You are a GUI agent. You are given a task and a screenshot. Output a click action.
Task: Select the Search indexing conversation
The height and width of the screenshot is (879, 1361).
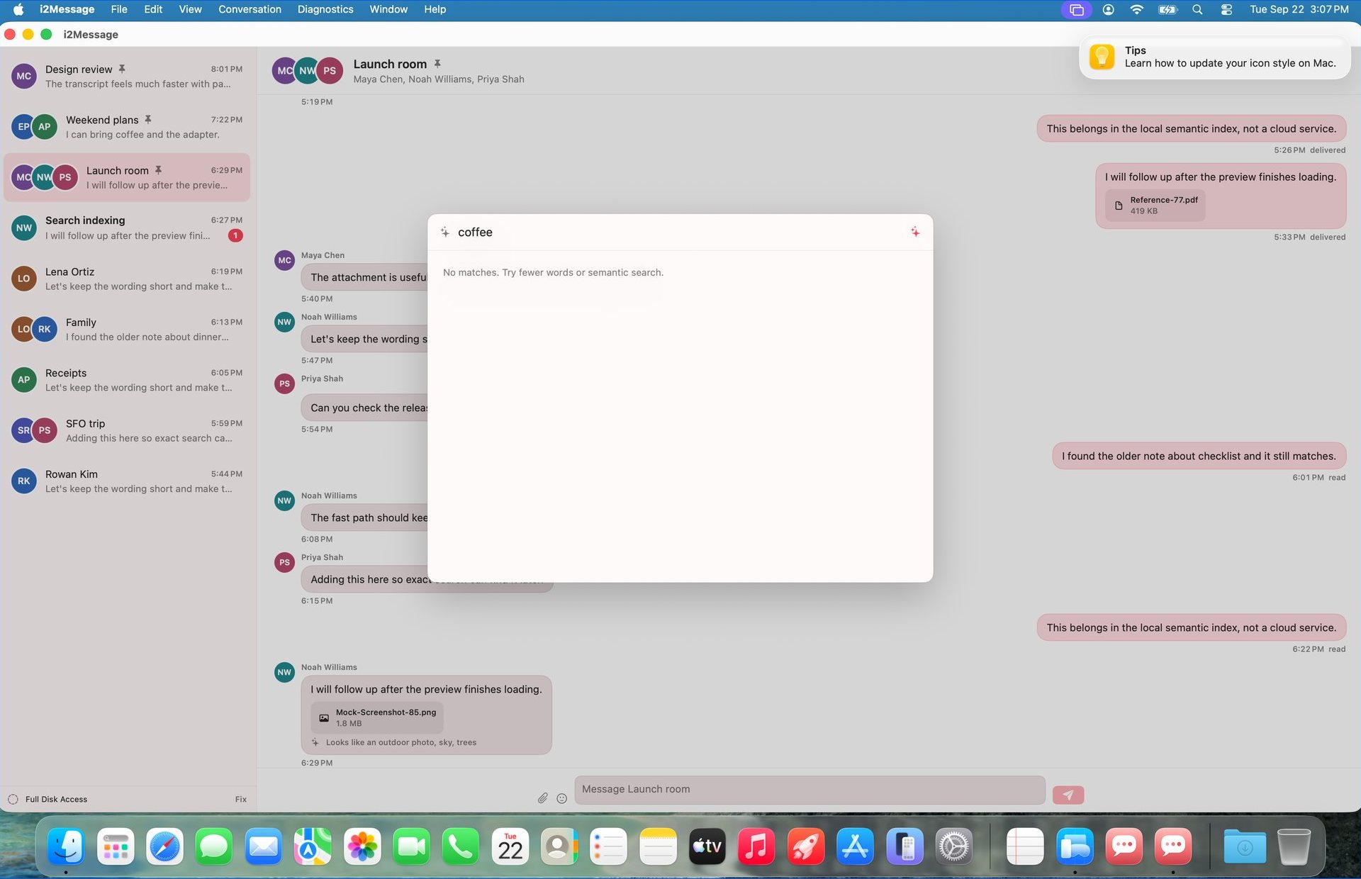tap(128, 228)
